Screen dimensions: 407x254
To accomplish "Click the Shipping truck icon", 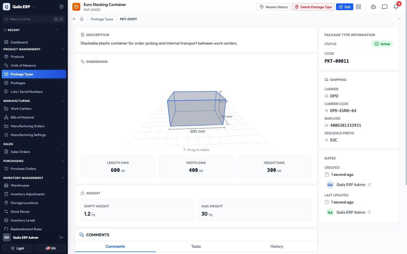I will pyautogui.click(x=326, y=80).
